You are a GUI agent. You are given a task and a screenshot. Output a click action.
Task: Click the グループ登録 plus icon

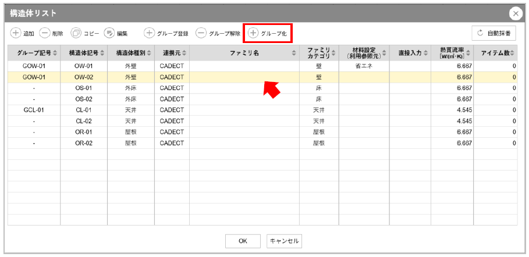[x=150, y=33]
